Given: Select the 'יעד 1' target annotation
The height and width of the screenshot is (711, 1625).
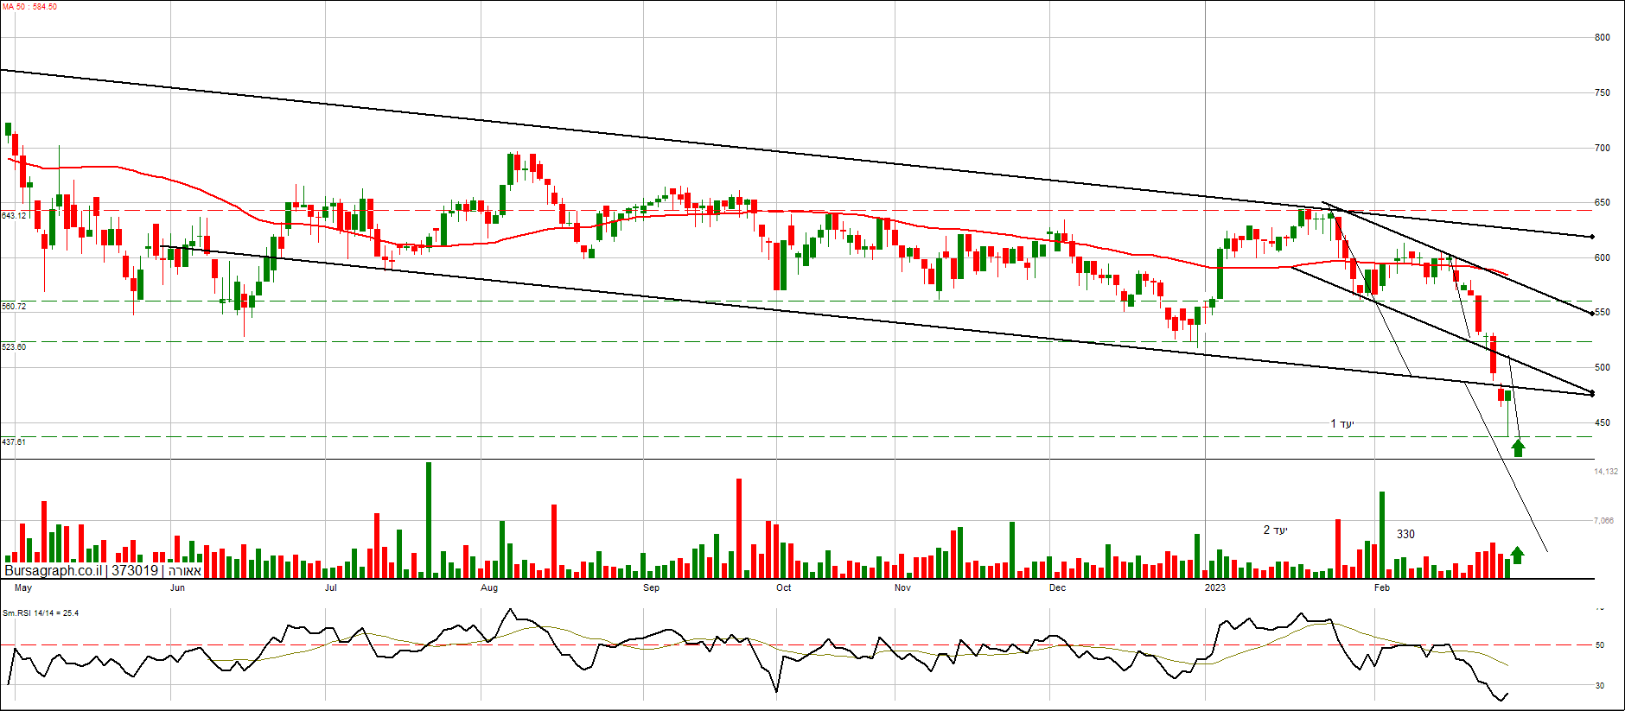Looking at the screenshot, I should click(1341, 423).
